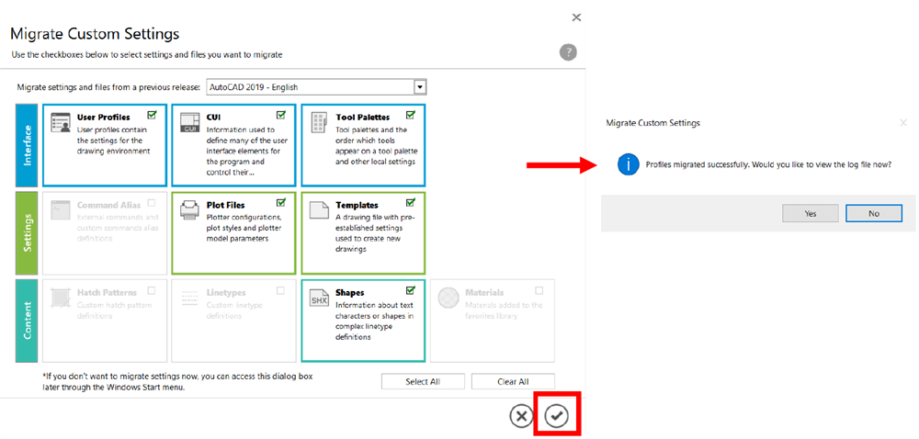Check the Linetypes checkbox
This screenshot has width=919, height=439.
pyautogui.click(x=280, y=289)
